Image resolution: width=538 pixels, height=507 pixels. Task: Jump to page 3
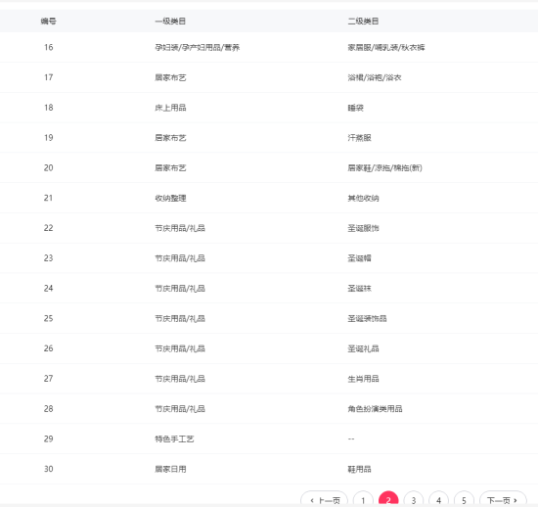414,500
